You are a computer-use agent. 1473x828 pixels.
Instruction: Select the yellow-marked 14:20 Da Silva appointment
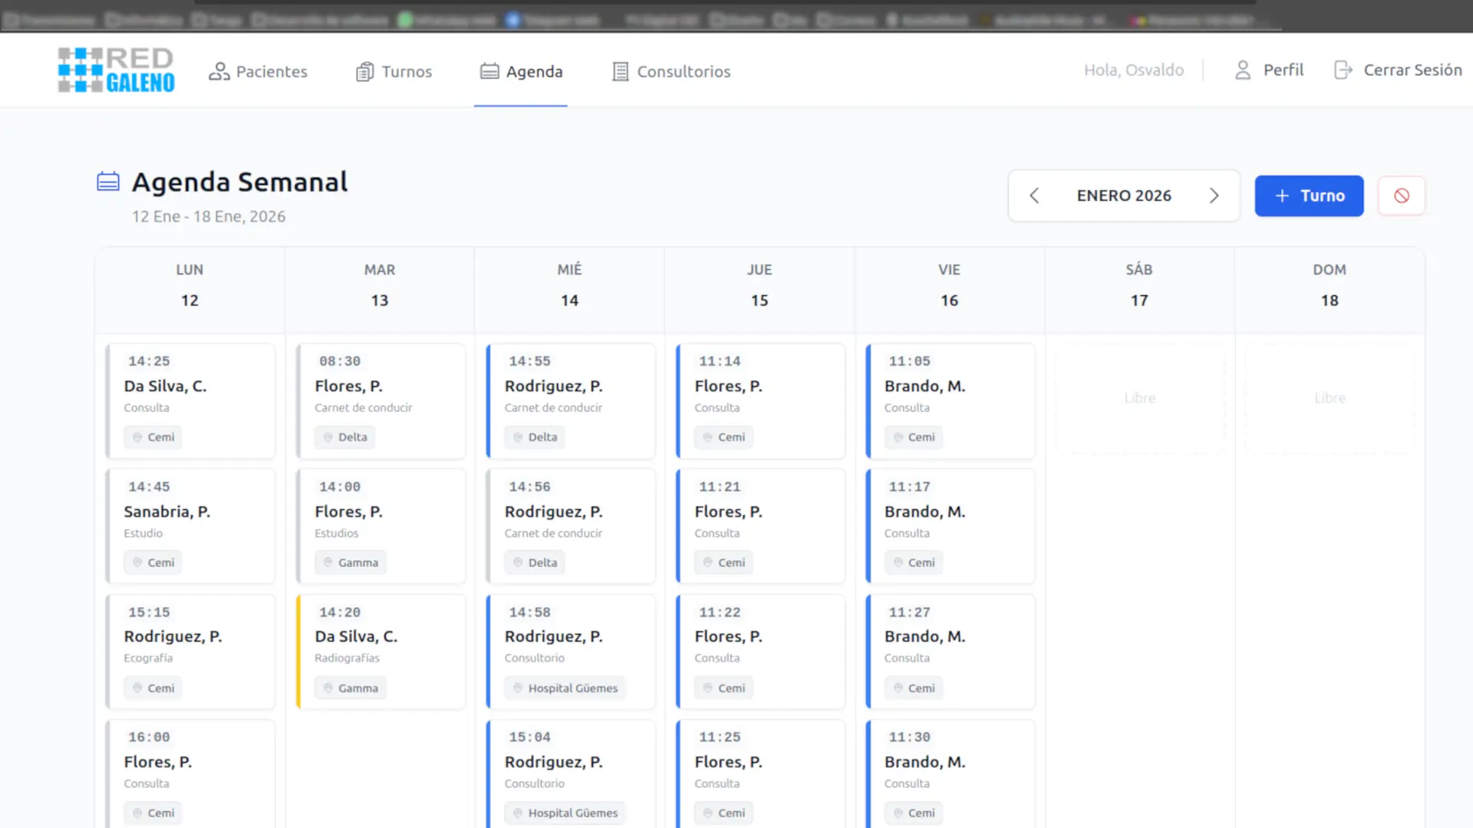[x=381, y=650]
